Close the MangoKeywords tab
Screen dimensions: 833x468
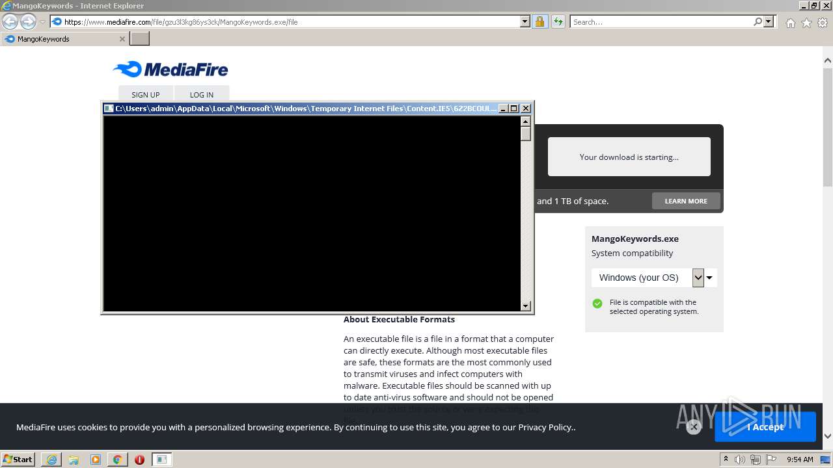122,39
